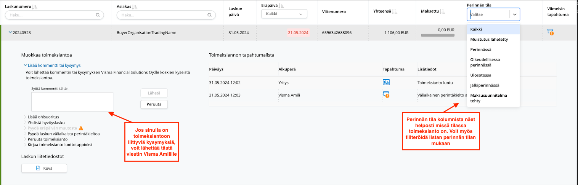This screenshot has width=578, height=185.
Task: Sort invoices by Eräpäivä icon
Action: [281, 5]
